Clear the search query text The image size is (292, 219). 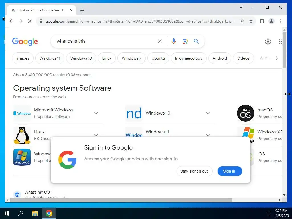coord(160,41)
